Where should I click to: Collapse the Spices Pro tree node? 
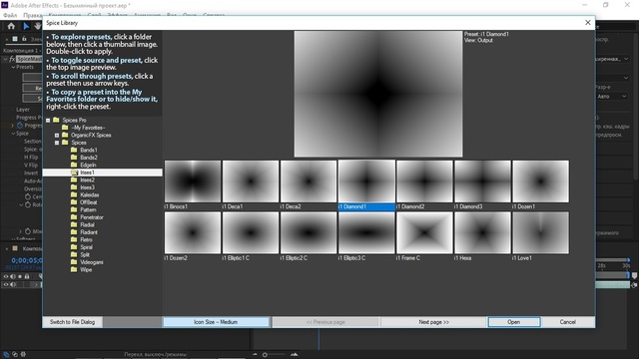pyautogui.click(x=48, y=120)
